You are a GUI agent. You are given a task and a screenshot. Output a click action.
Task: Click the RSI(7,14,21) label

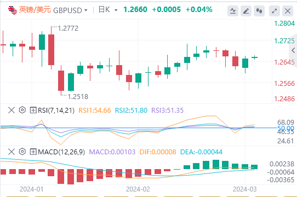pyautogui.click(x=56, y=111)
